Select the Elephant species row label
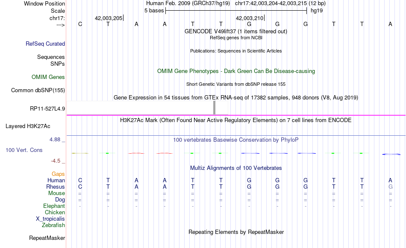 point(54,206)
